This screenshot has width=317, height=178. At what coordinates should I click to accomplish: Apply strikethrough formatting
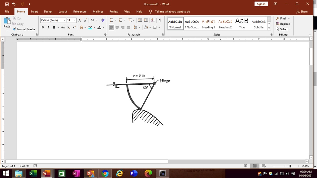pos(63,28)
